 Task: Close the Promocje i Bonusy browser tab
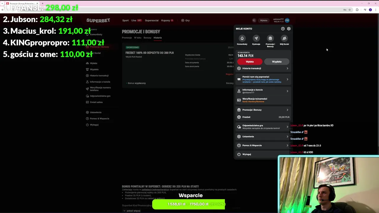point(37,3)
